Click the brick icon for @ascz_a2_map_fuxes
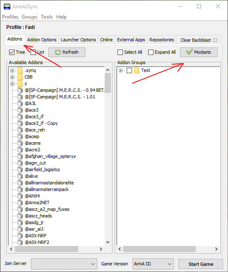This screenshot has height=272, width=228. click(20, 210)
